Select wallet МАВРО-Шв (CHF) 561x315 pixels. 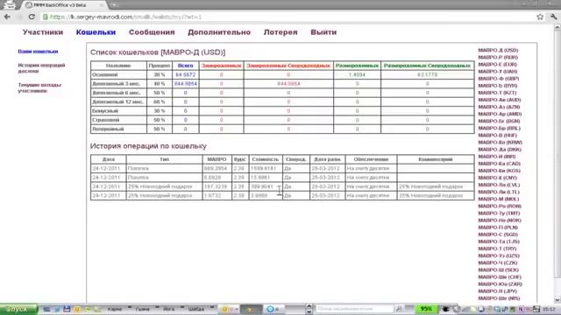[x=500, y=276]
